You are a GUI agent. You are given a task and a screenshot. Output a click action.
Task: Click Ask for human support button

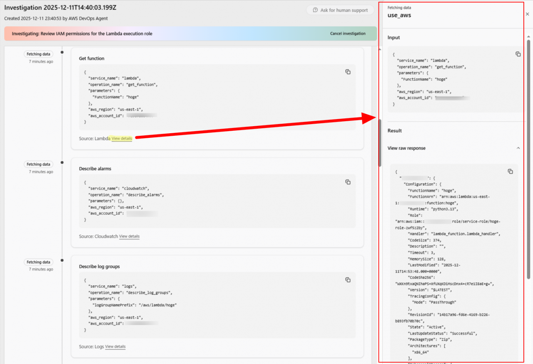(340, 10)
